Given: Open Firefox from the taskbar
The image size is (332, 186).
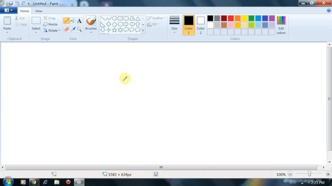Looking at the screenshot, I should pos(68,182).
